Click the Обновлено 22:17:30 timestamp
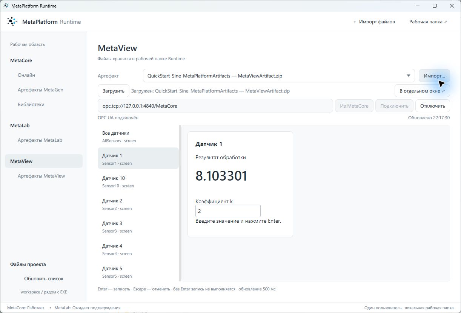 click(x=429, y=118)
